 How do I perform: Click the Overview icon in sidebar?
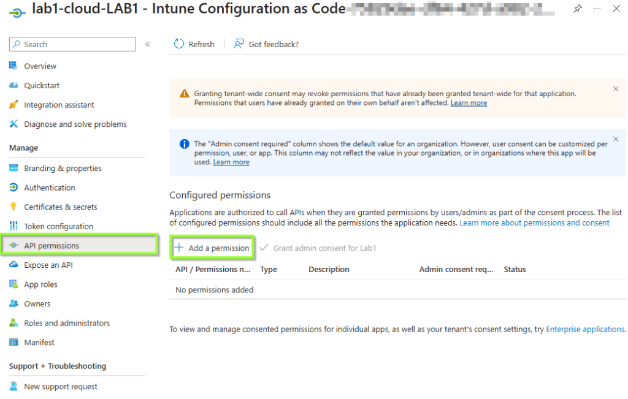(x=13, y=66)
